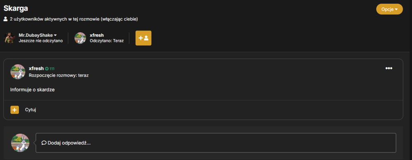Click the Skarga conversation title

[16, 8]
